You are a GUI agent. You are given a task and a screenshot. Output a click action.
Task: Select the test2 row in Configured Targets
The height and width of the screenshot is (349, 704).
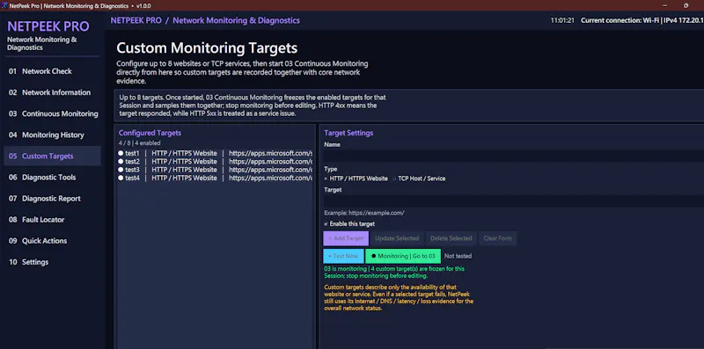(x=215, y=162)
